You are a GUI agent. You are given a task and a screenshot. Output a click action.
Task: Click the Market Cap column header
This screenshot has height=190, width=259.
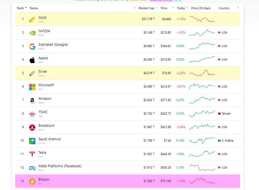[x=146, y=8]
